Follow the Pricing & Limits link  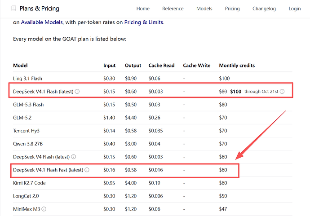point(144,22)
